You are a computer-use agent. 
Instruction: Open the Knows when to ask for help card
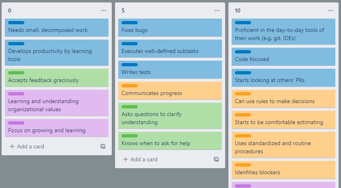pyautogui.click(x=170, y=141)
